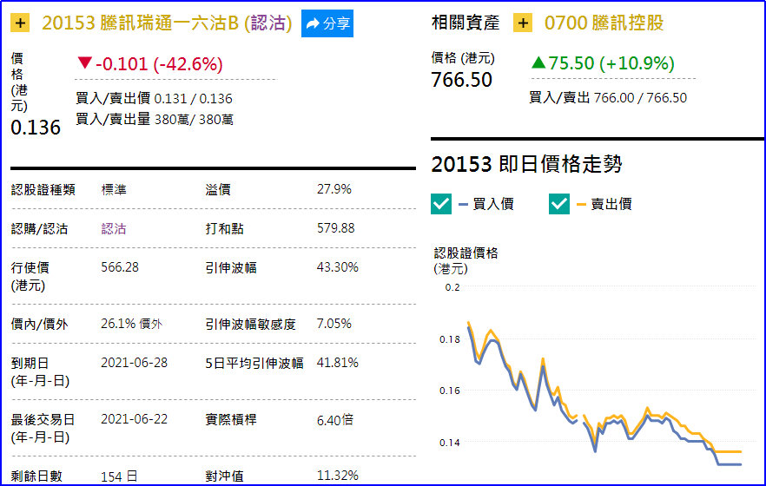The height and width of the screenshot is (486, 766).
Task: Add 0700 騰訊控股 via yellow plus icon
Action: (x=523, y=23)
